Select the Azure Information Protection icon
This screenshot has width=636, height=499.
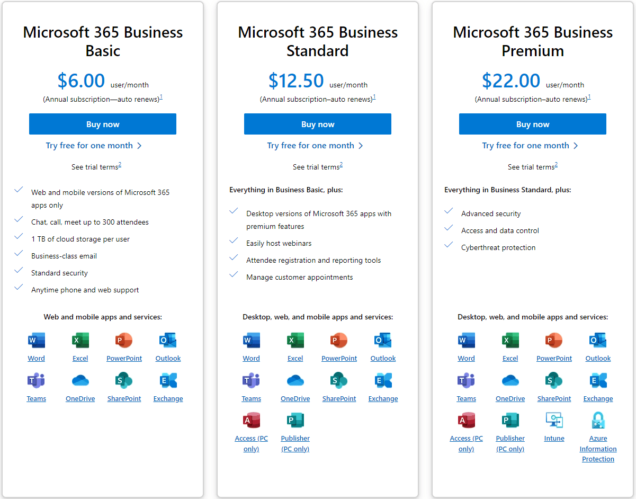(x=598, y=421)
